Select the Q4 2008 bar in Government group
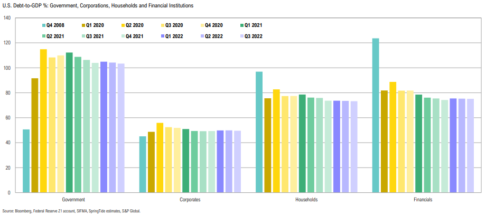The width and height of the screenshot is (486, 214). coord(26,161)
